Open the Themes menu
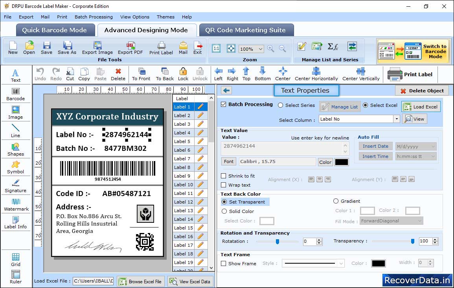454x288 pixels. 165,17
